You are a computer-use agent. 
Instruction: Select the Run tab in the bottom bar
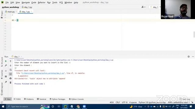8,99
